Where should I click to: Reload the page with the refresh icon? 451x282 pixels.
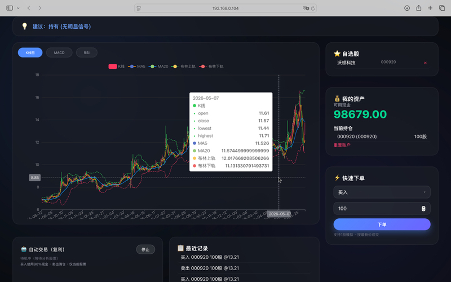point(313,8)
